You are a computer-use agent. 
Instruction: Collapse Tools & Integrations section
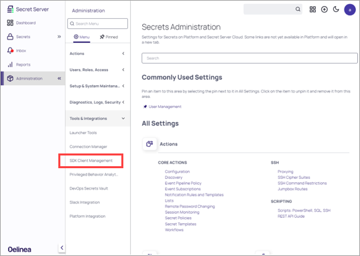point(98,119)
